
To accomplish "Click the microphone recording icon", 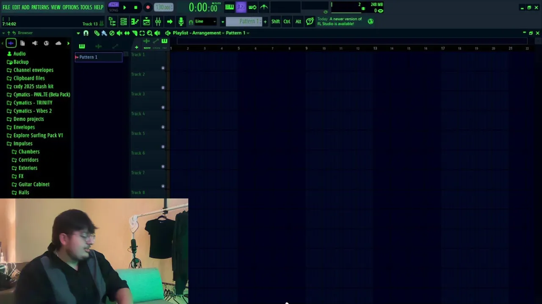I will click(181, 22).
